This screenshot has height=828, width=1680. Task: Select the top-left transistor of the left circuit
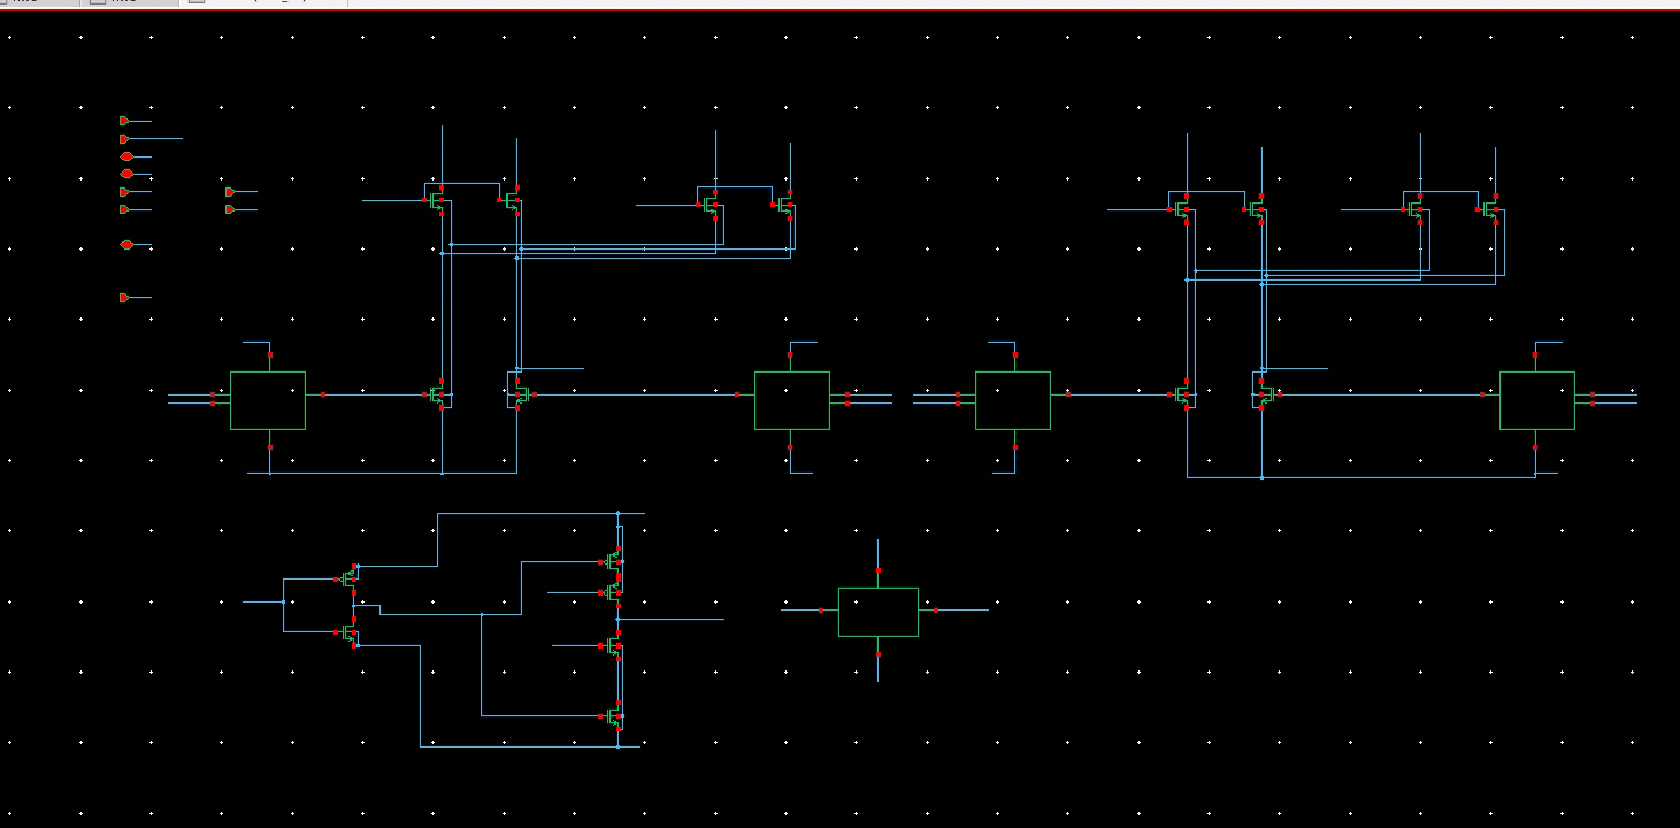[437, 201]
